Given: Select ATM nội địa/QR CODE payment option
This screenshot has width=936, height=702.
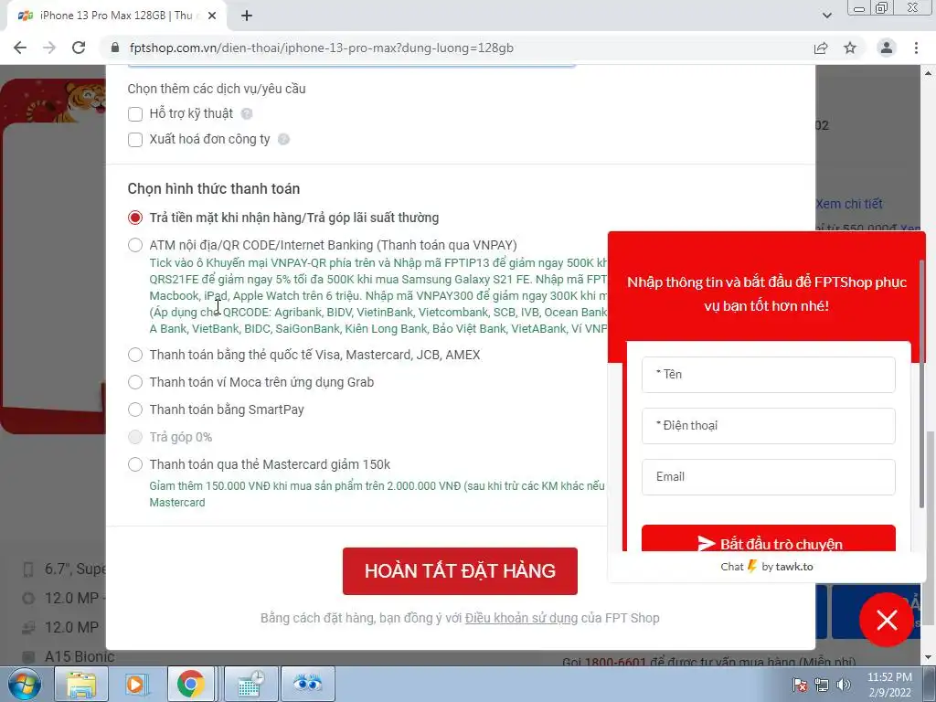Looking at the screenshot, I should coord(135,245).
